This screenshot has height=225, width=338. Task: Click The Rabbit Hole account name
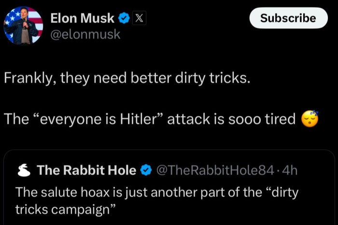click(86, 170)
